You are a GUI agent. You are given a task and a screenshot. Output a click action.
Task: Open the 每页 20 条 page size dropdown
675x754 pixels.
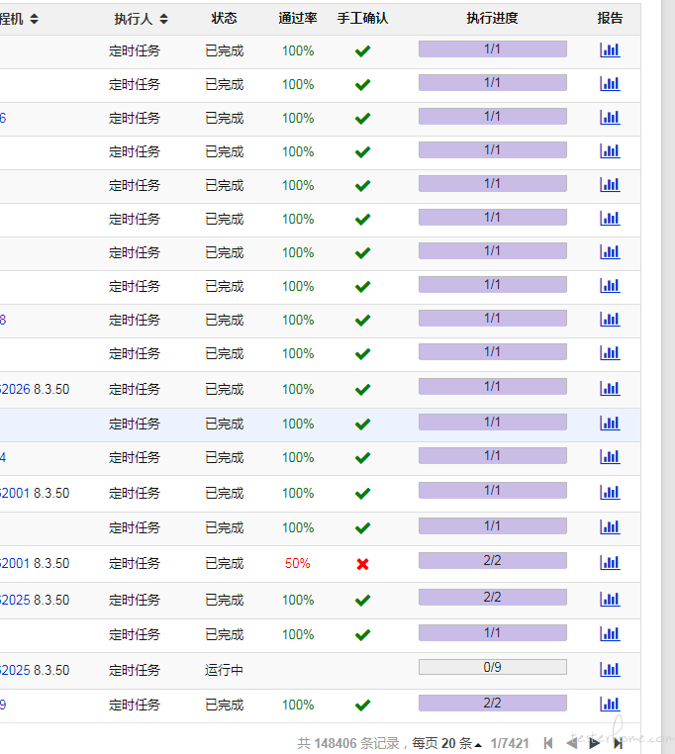[x=447, y=743]
